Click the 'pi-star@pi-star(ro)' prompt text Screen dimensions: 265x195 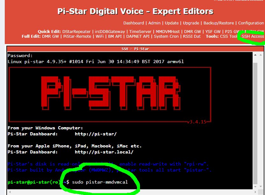[34, 182]
